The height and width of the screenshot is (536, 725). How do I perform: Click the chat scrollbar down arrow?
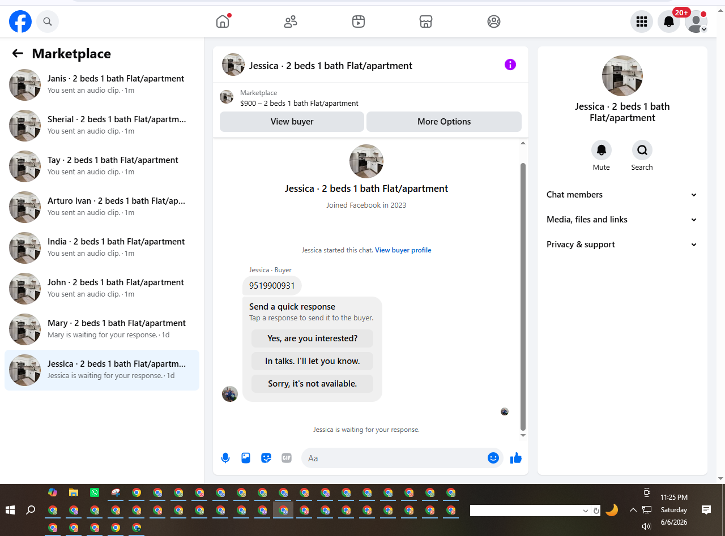(x=523, y=435)
